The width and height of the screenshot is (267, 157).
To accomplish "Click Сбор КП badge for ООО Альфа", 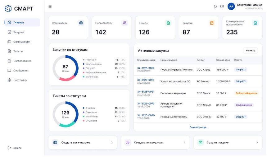I will (241, 70).
